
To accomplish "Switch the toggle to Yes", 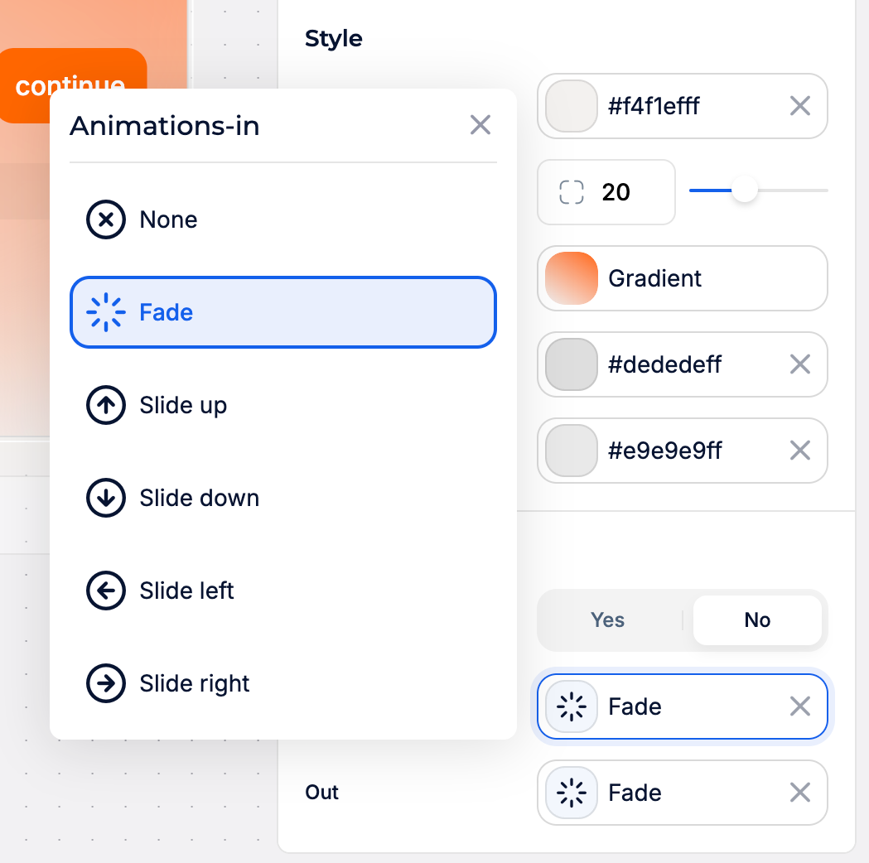I will pos(608,620).
